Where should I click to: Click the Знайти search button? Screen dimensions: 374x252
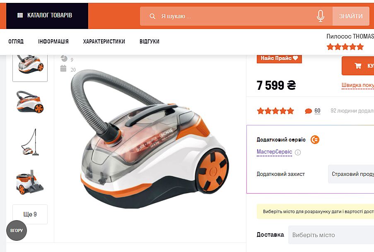point(351,16)
